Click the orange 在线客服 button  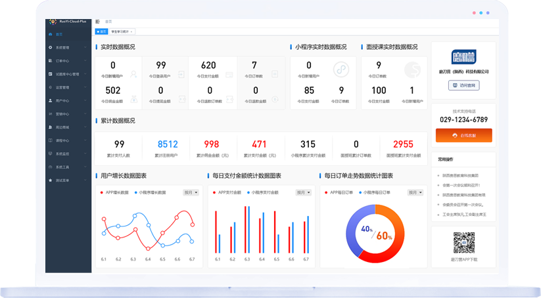tap(463, 135)
